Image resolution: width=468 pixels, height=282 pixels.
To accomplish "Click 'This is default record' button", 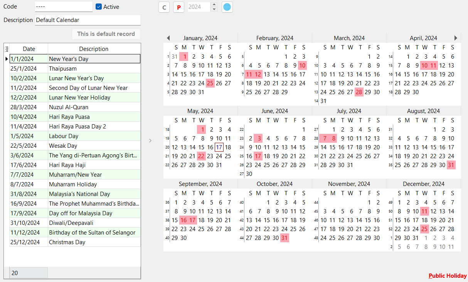I will click(106, 34).
